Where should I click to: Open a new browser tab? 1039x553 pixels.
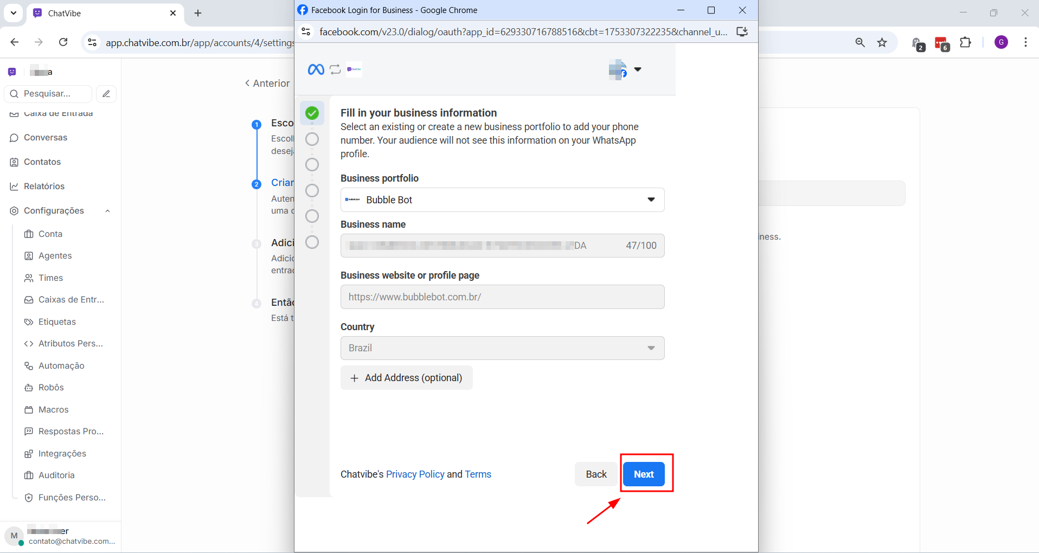pos(198,13)
